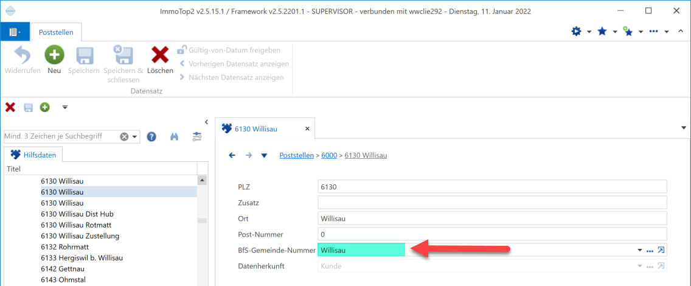Click the 6130 Willisau breadcrumb entry
691x286 pixels.
click(366, 156)
